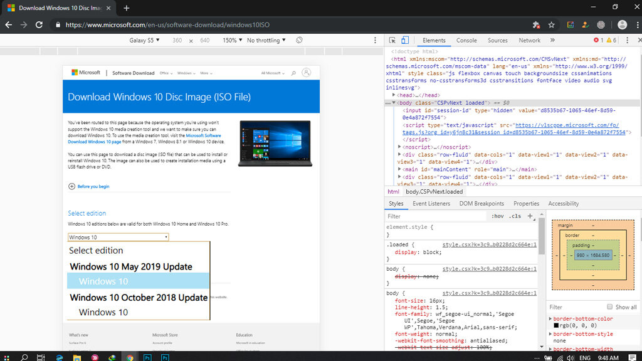642x361 pixels.
Task: Open the Galaxy S5 device dropdown
Action: click(x=144, y=40)
